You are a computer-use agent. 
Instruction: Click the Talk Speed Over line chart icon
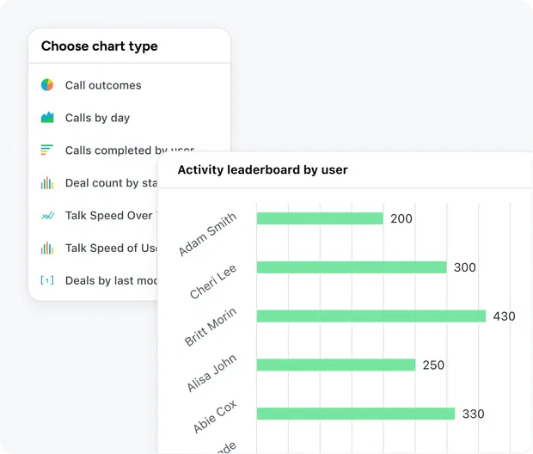tap(47, 215)
